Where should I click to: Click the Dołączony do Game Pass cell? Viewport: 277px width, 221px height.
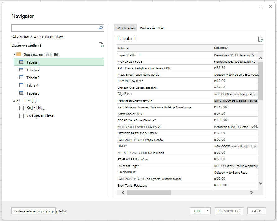coord(236,172)
